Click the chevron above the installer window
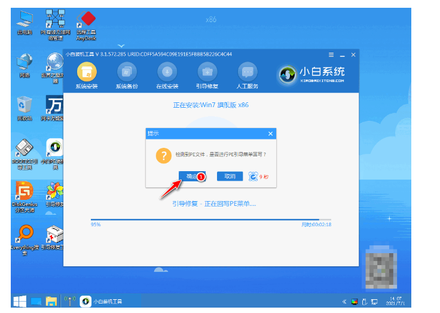 [121, 44]
